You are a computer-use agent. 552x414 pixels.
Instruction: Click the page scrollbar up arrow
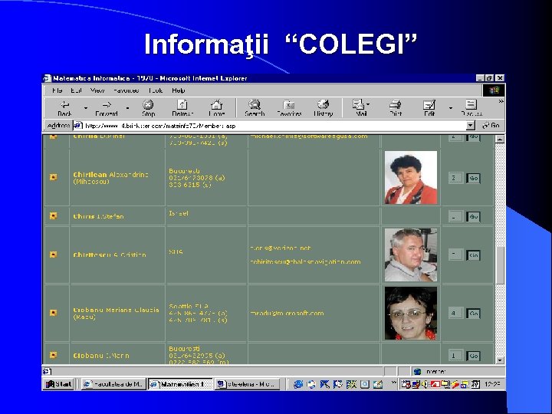click(x=500, y=139)
